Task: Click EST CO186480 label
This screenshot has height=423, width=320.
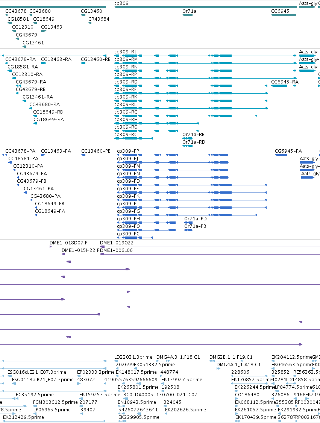Action: pyautogui.click(x=247, y=395)
